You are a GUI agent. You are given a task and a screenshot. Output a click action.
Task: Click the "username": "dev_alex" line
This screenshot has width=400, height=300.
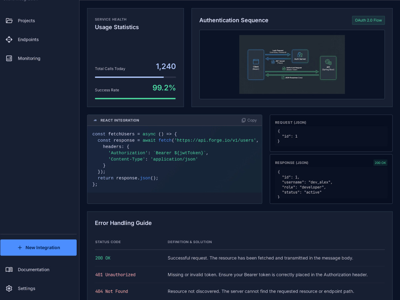pyautogui.click(x=307, y=182)
